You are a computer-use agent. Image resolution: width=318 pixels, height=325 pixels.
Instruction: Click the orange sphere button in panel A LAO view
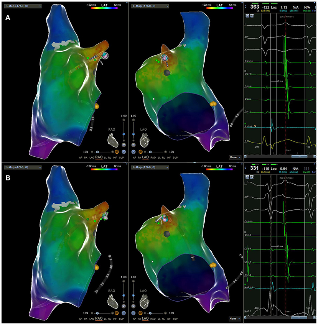pyautogui.click(x=140, y=152)
